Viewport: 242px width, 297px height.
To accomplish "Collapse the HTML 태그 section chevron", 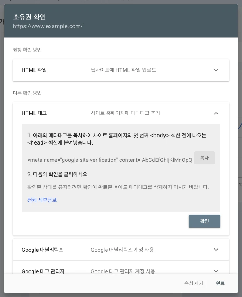I will [x=216, y=113].
